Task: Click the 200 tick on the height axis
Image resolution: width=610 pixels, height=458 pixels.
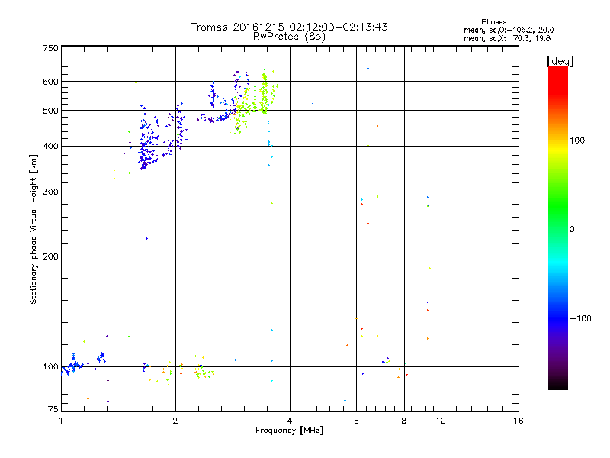Action: coord(50,256)
